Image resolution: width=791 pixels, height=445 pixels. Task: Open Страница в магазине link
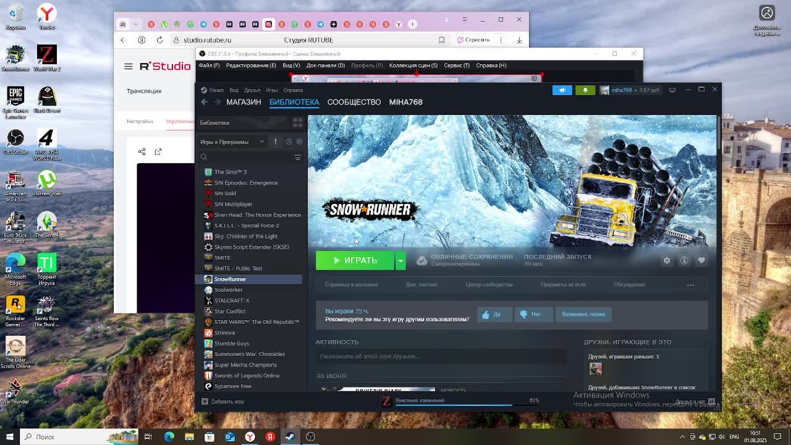(x=352, y=285)
